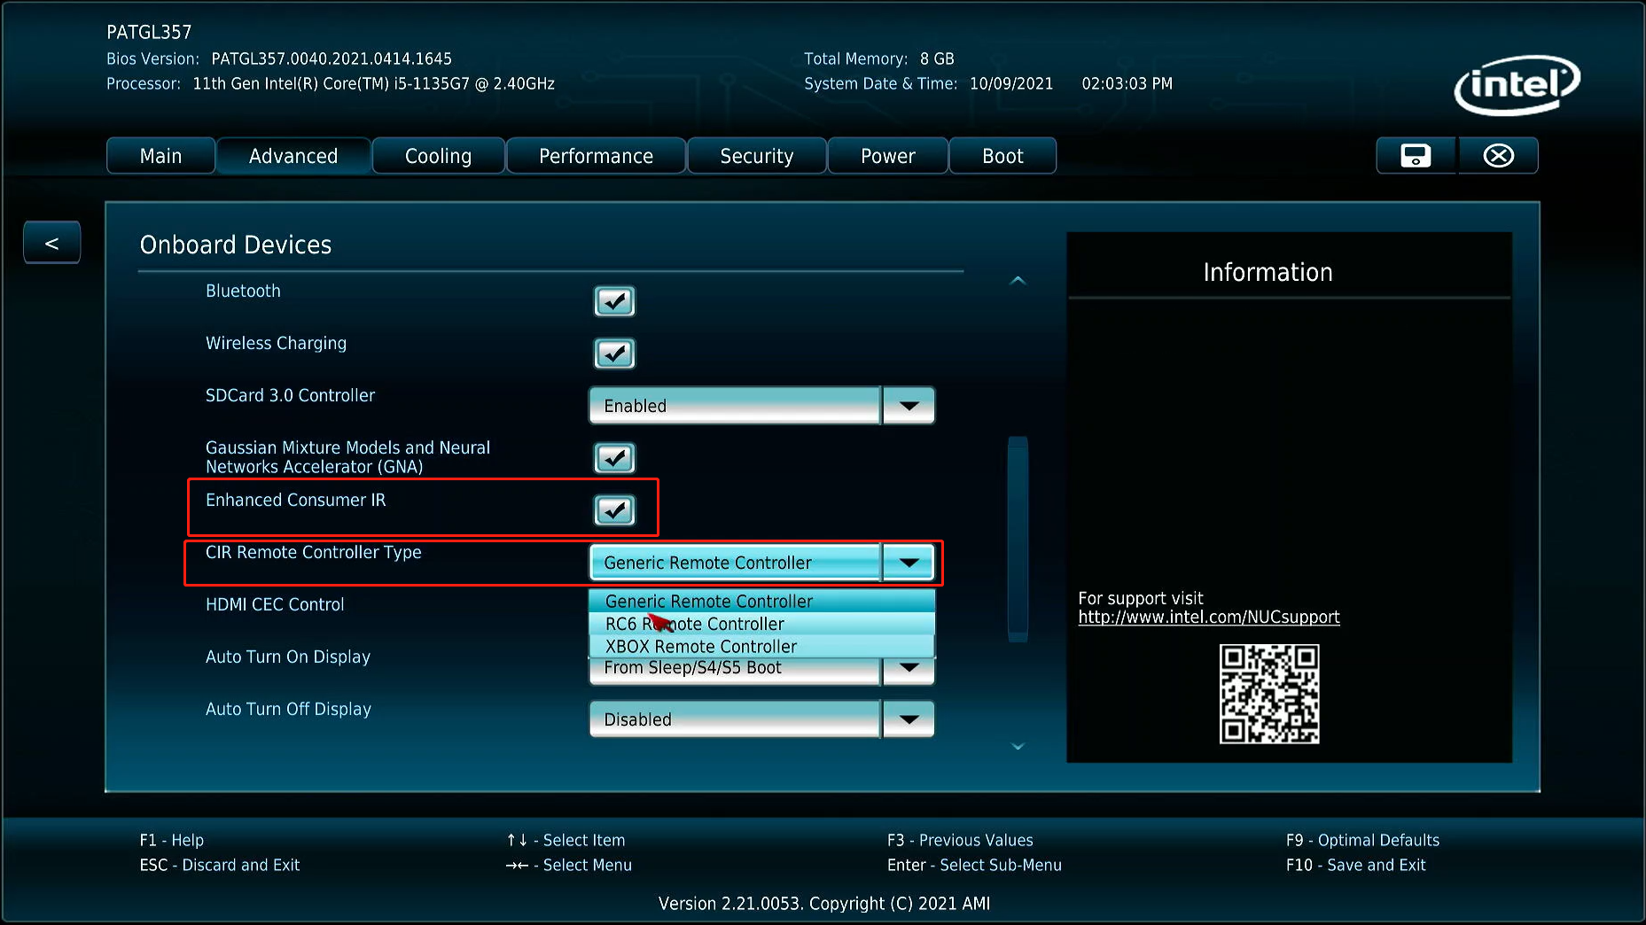Toggle the Bluetooth checkbox
Screen dimensions: 1646x925
[614, 301]
